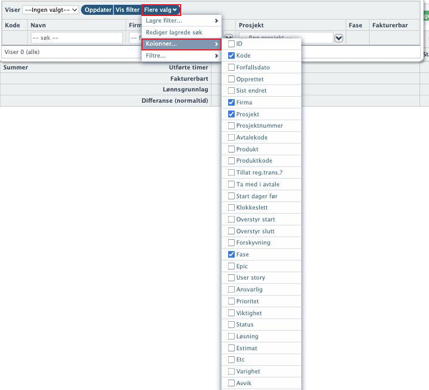Image resolution: width=429 pixels, height=390 pixels.
Task: Enable the Forskyvning column checkbox
Action: coord(232,242)
